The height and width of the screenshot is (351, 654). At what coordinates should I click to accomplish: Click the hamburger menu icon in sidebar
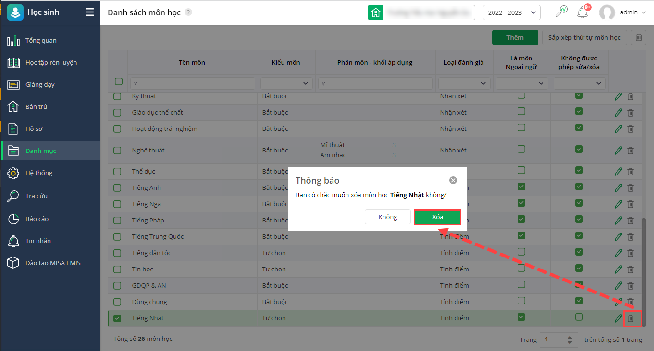pyautogui.click(x=90, y=12)
